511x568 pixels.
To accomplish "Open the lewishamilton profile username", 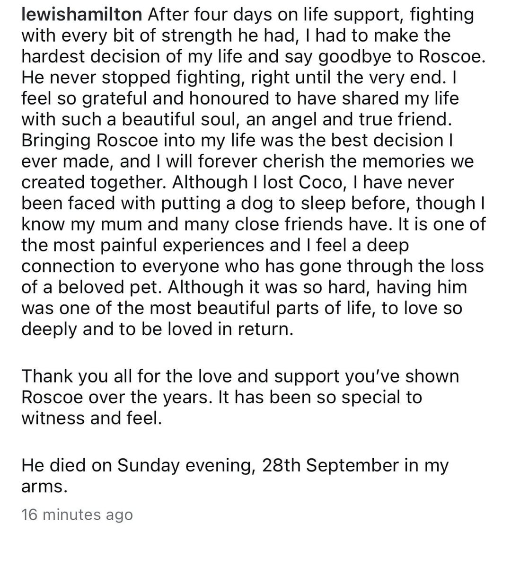I will pyautogui.click(x=82, y=15).
